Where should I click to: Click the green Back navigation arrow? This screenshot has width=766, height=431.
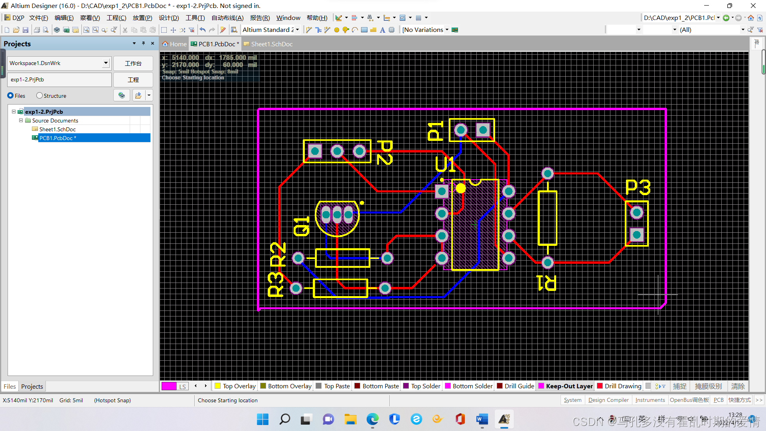pyautogui.click(x=726, y=18)
